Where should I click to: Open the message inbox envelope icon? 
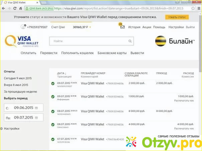[122, 27]
